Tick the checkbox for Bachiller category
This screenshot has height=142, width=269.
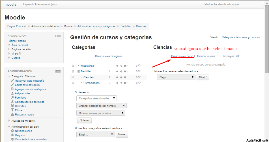tap(73, 71)
